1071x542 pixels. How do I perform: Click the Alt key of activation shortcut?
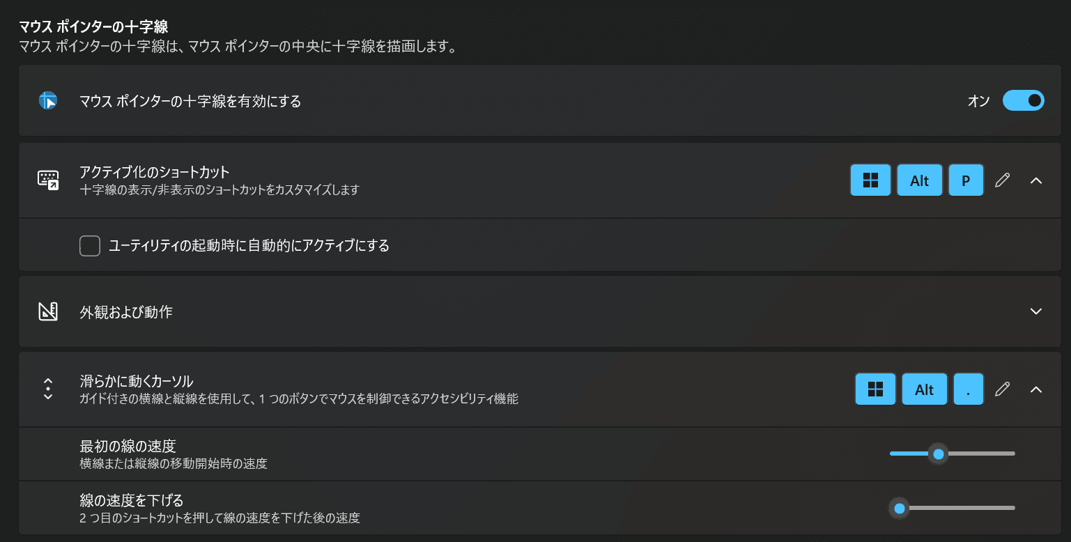click(x=919, y=180)
